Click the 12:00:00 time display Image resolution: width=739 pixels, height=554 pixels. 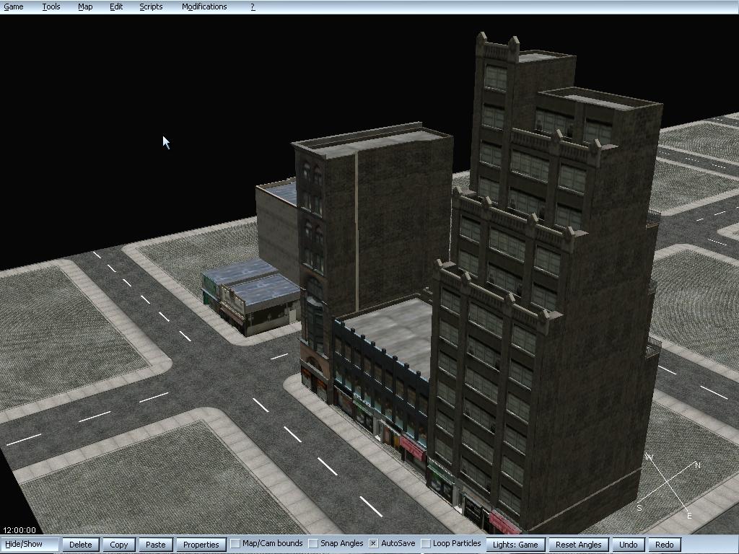(x=19, y=530)
